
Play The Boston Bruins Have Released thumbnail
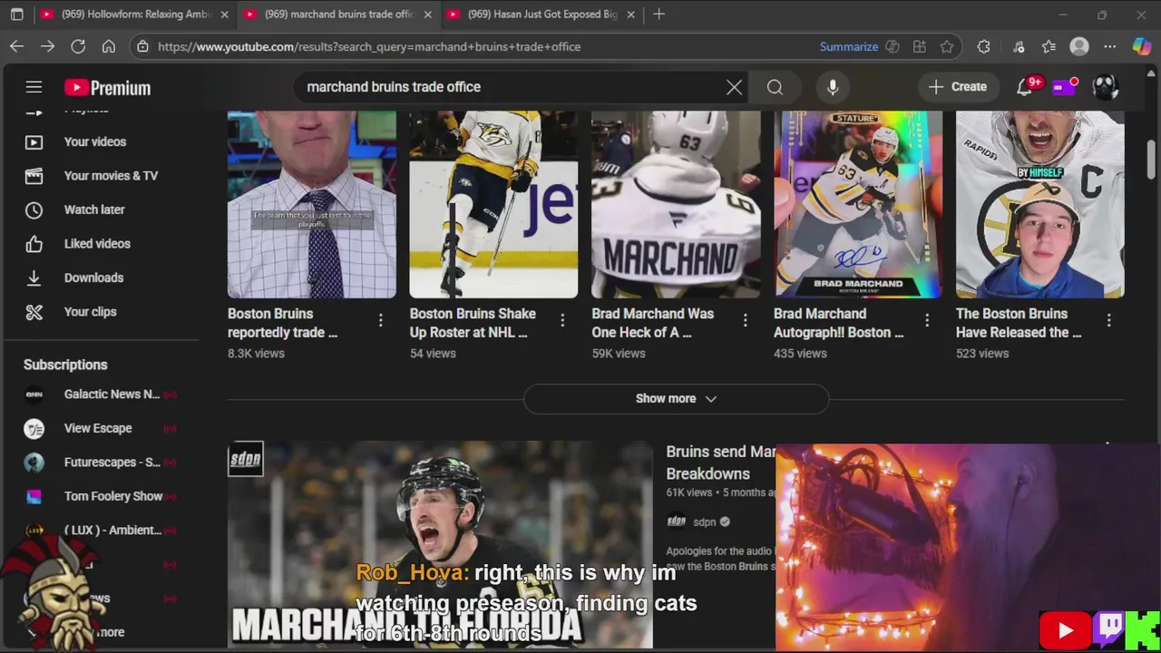[1040, 205]
